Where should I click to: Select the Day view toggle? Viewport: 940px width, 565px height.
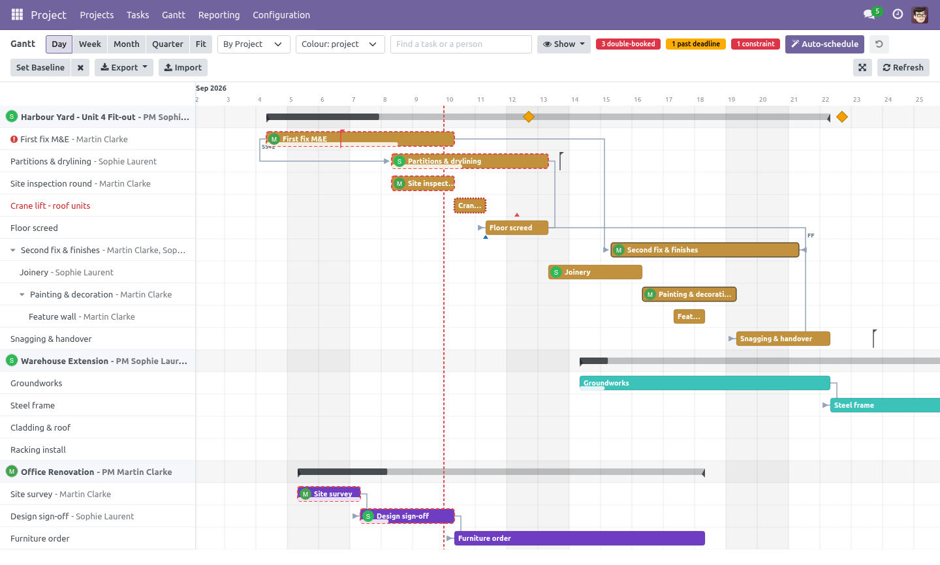click(59, 44)
